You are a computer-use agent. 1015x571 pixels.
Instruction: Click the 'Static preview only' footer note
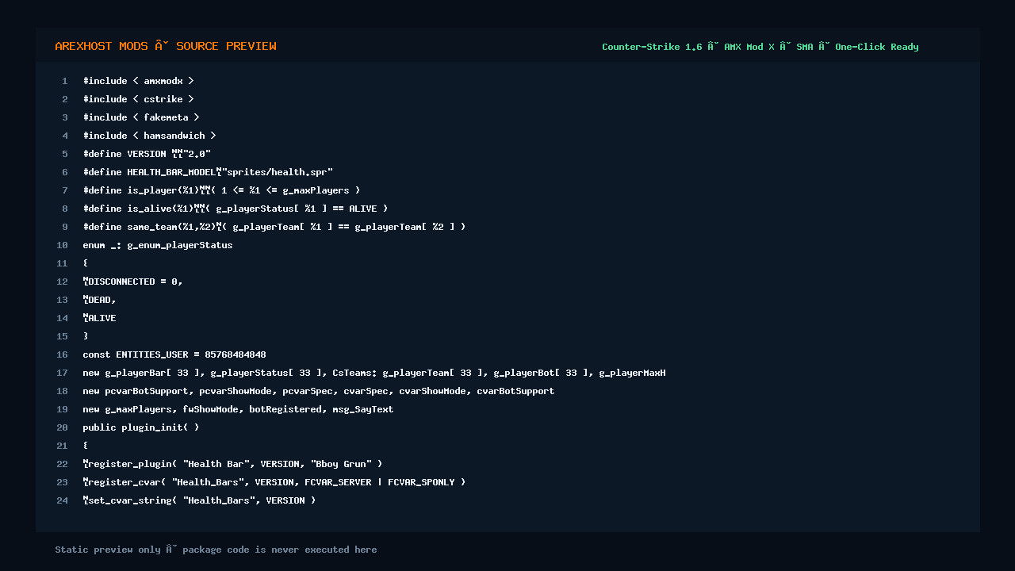[x=216, y=550]
